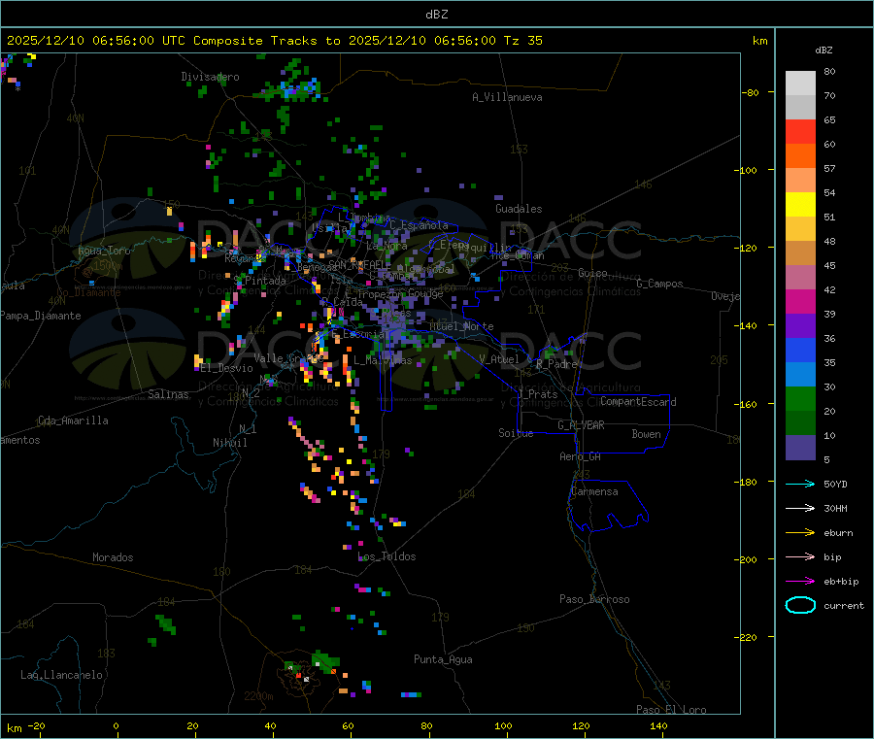This screenshot has height=739, width=874.
Task: Click the white 30HM track arrow in legend
Action: pyautogui.click(x=800, y=508)
